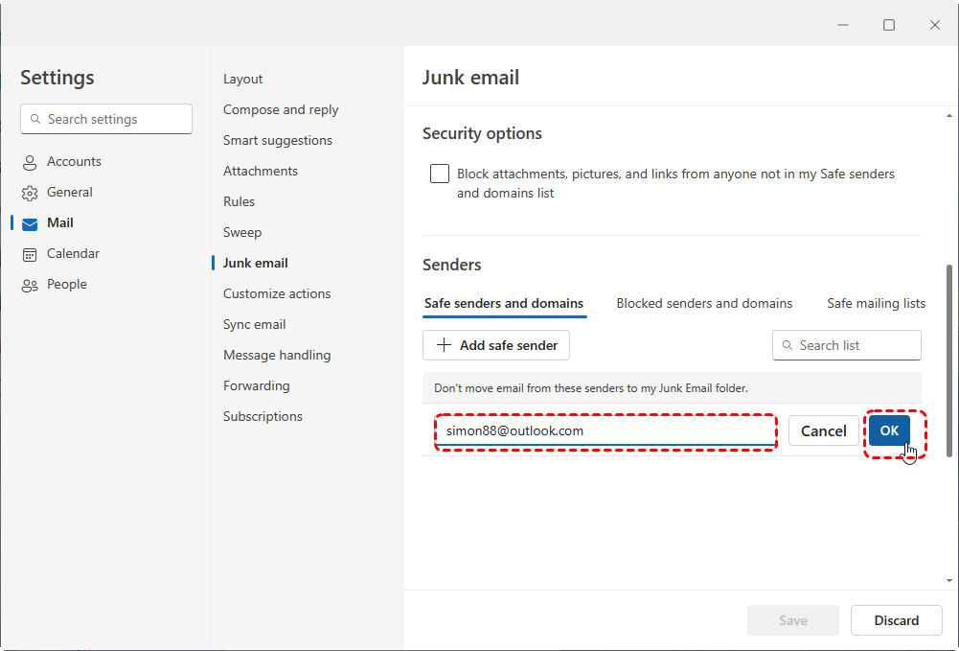Open Accounts via the person icon
The height and width of the screenshot is (651, 959).
coord(30,161)
